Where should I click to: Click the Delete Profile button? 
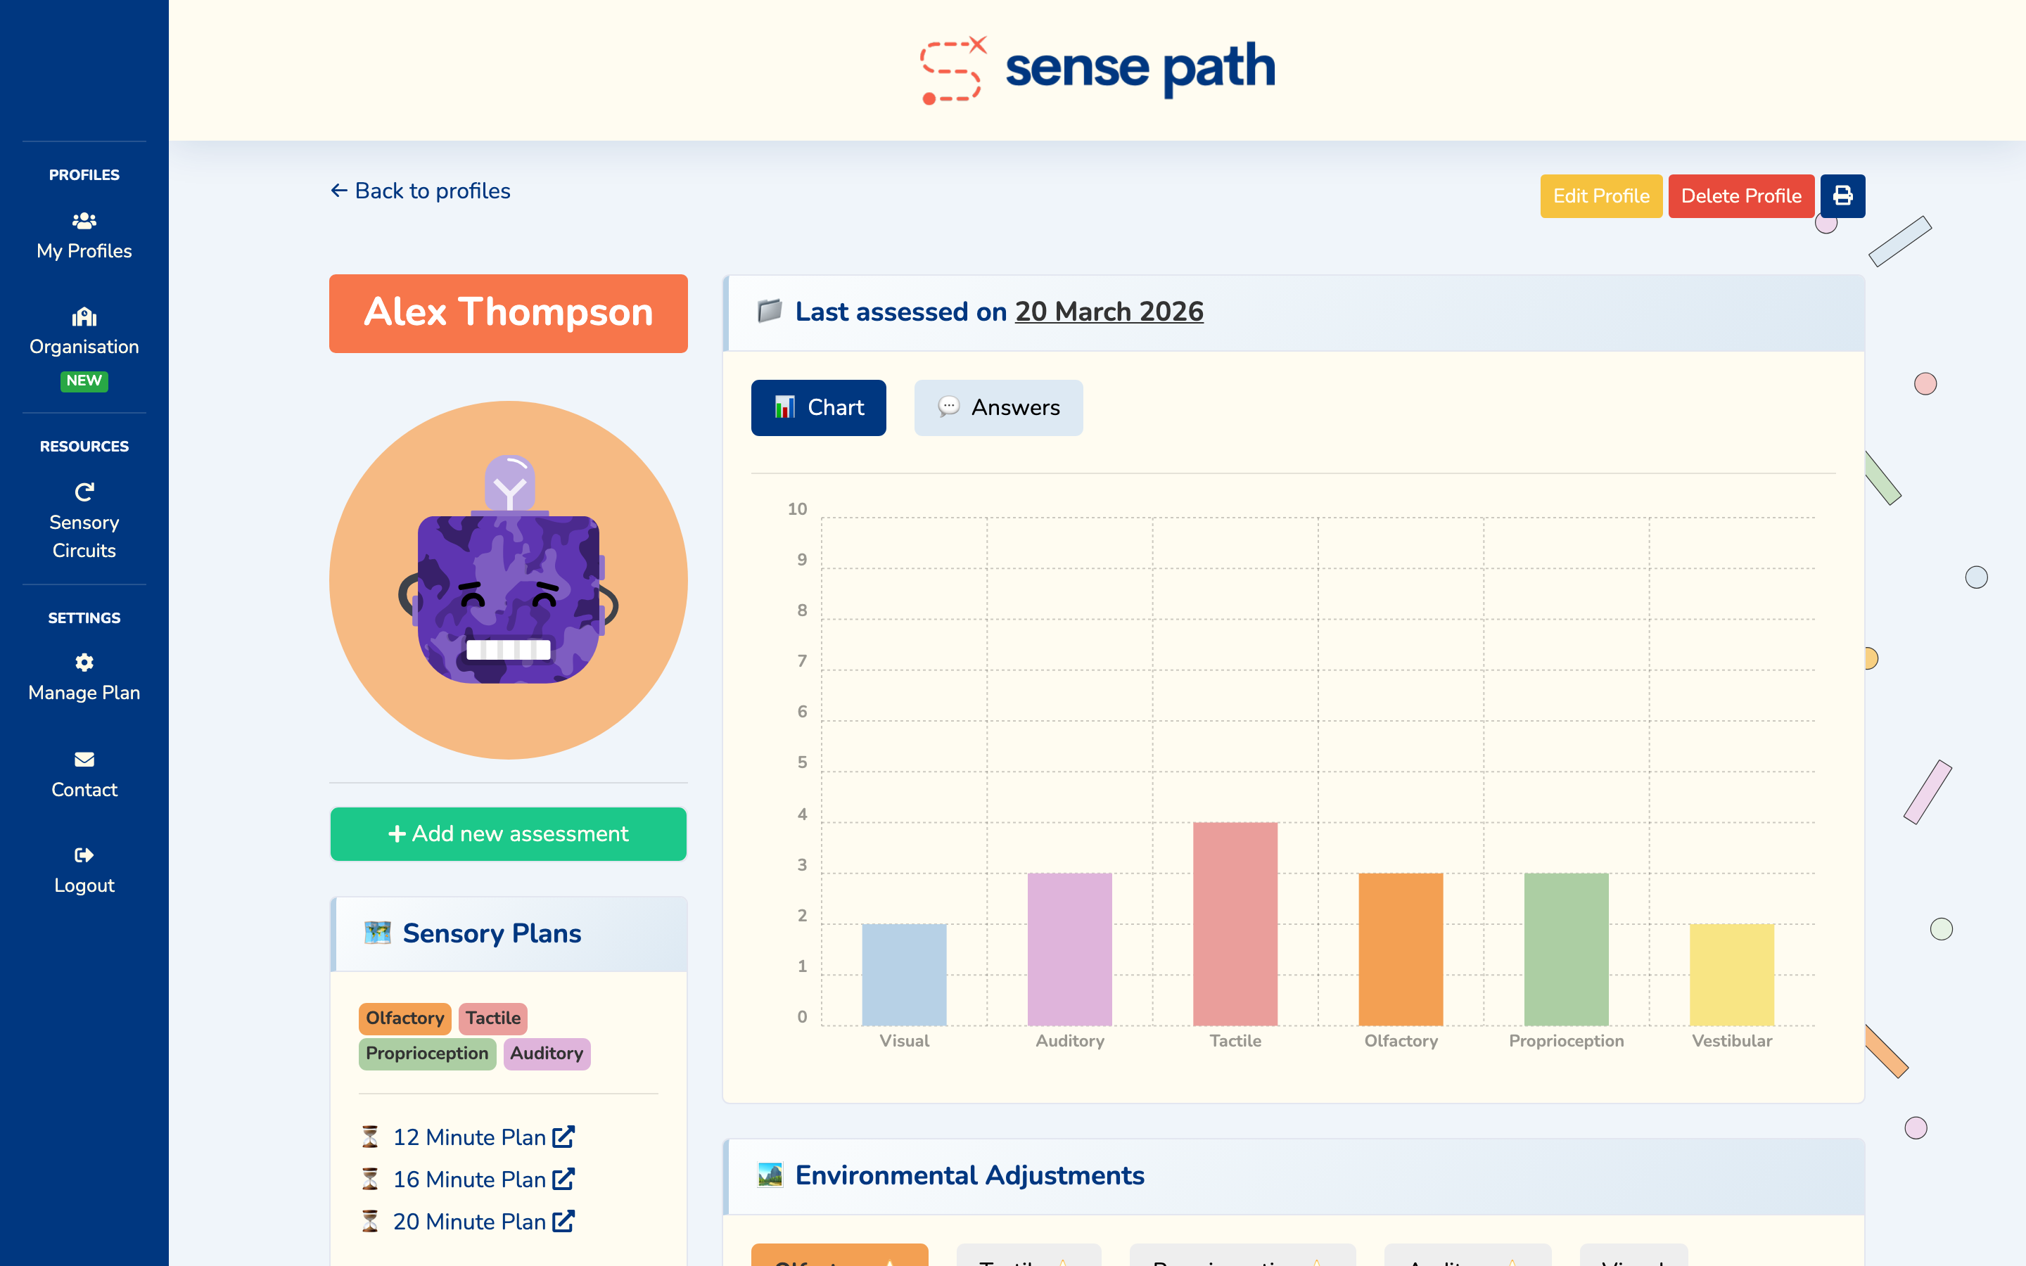(x=1741, y=195)
